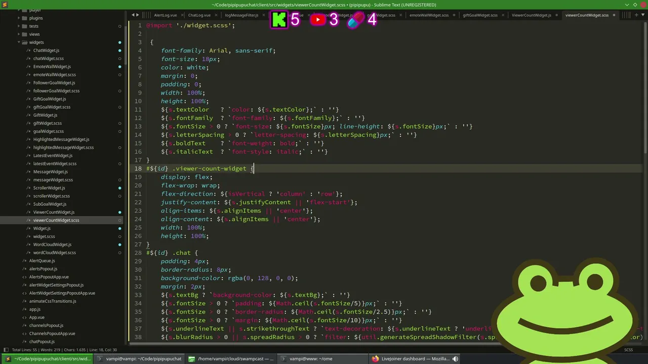Open widget.scss in the sidebar
Screen dimensions: 648x364
44,237
